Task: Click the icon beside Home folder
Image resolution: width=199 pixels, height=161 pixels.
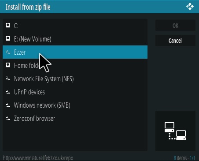Action: pos(8,65)
